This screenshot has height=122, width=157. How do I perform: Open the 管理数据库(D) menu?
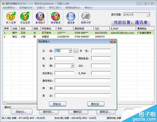click(73, 8)
